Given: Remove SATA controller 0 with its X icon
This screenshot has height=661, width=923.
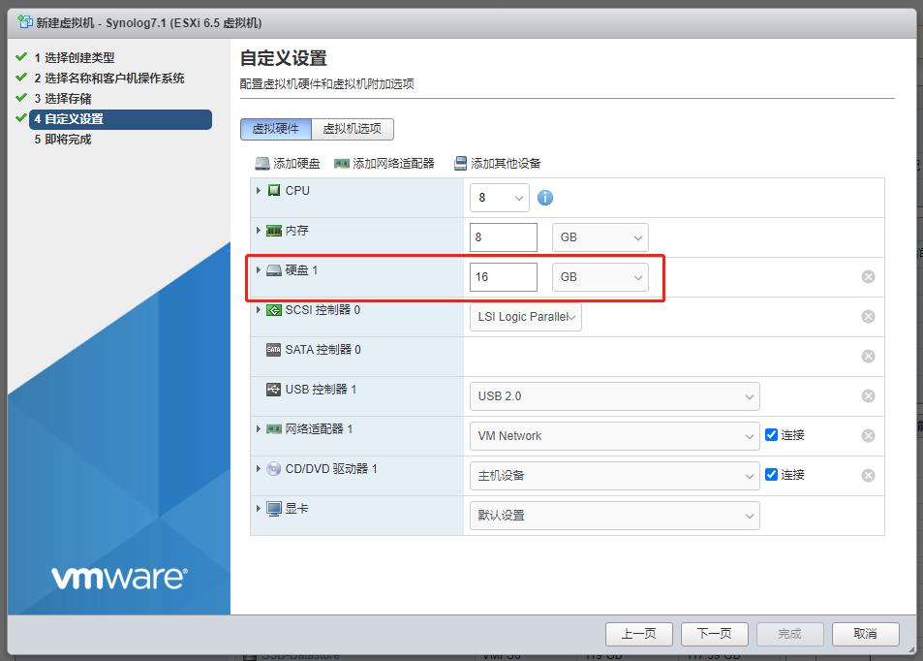Looking at the screenshot, I should tap(868, 357).
